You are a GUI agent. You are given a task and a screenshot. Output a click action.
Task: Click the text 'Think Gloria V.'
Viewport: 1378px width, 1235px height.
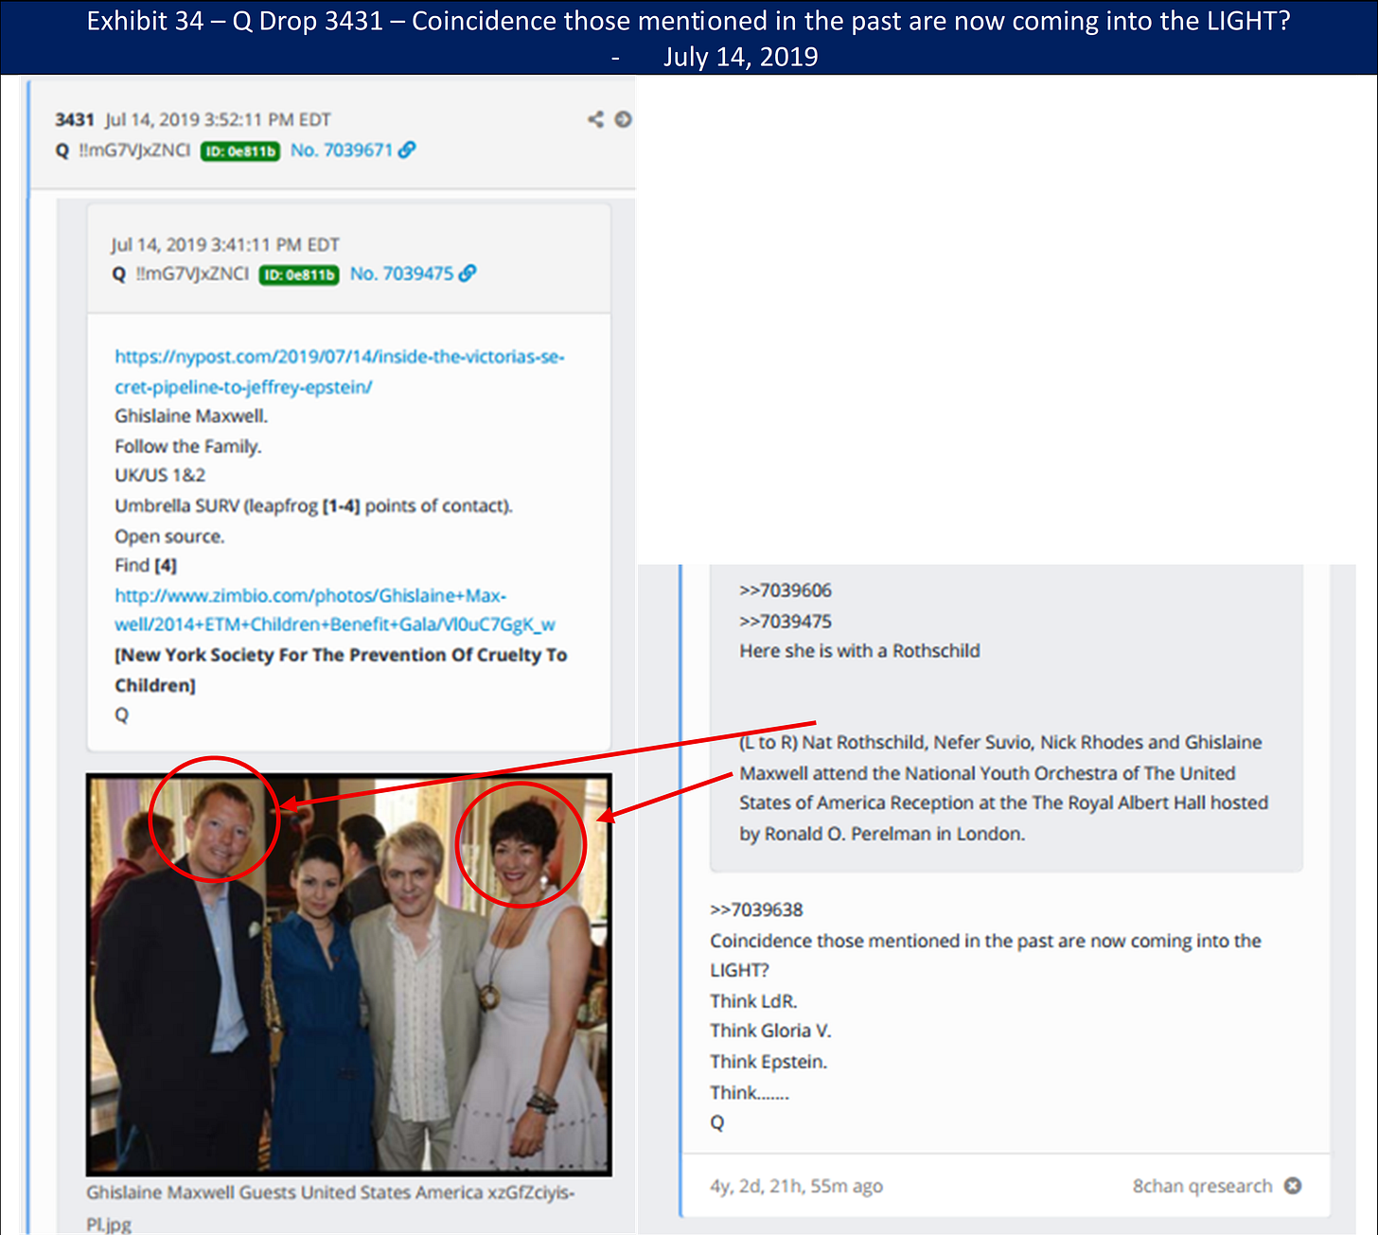click(x=770, y=1031)
